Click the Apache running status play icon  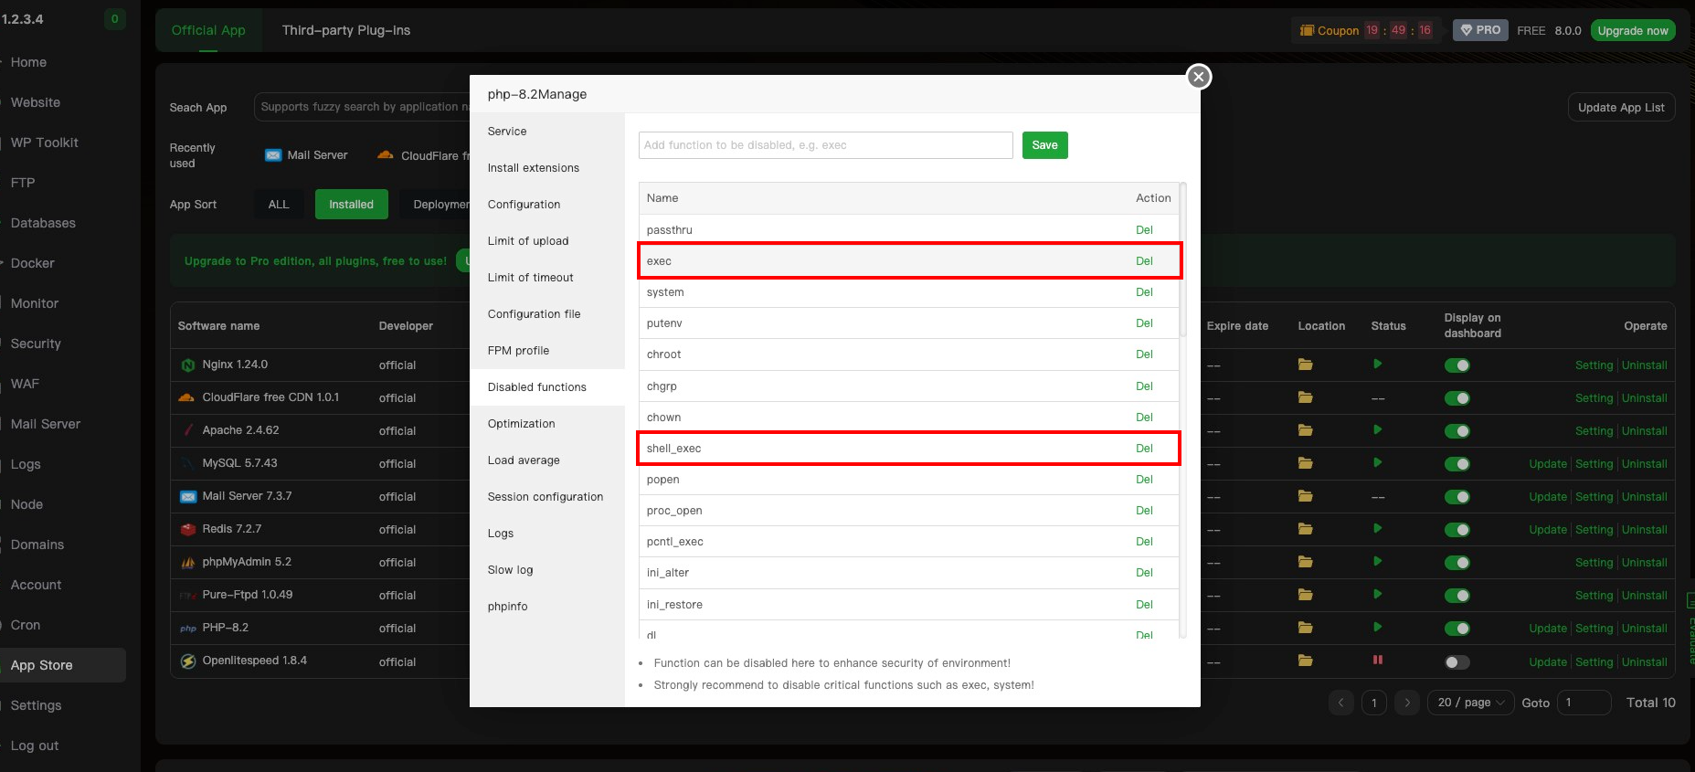(1377, 429)
